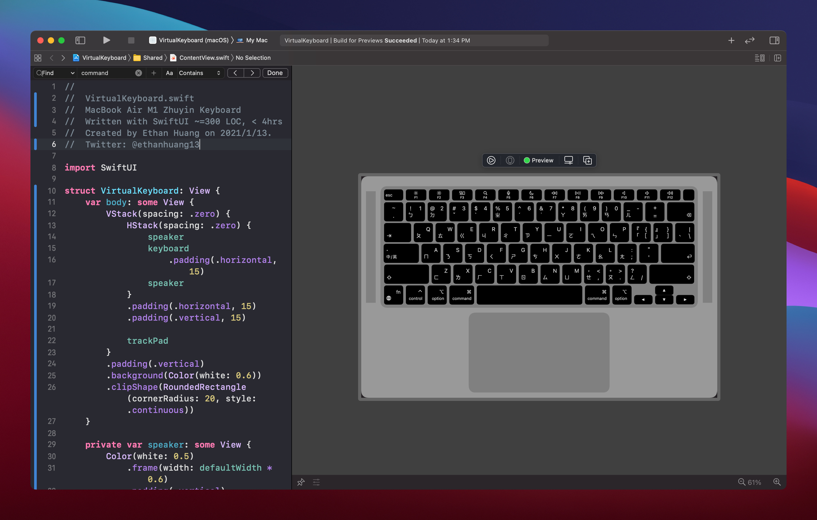Pin the preview canvas
Screen dimensions: 817x520
tap(301, 482)
